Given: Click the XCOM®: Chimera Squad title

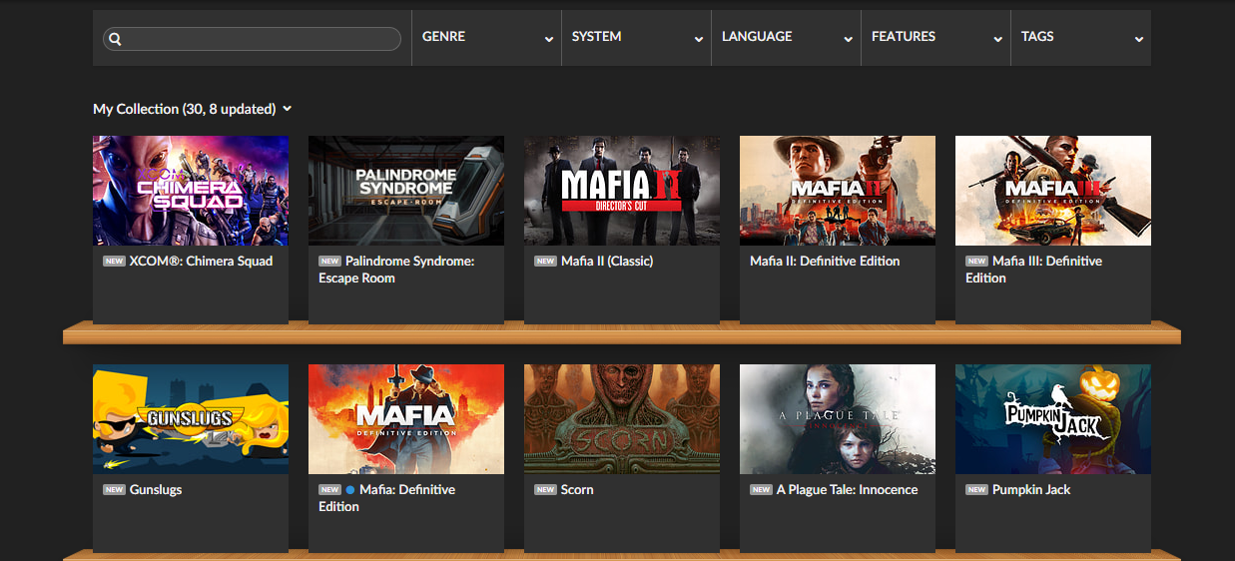Looking at the screenshot, I should click(x=201, y=262).
